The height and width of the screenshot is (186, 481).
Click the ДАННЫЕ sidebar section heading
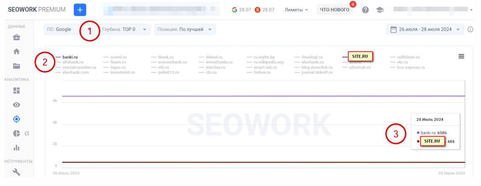click(17, 26)
